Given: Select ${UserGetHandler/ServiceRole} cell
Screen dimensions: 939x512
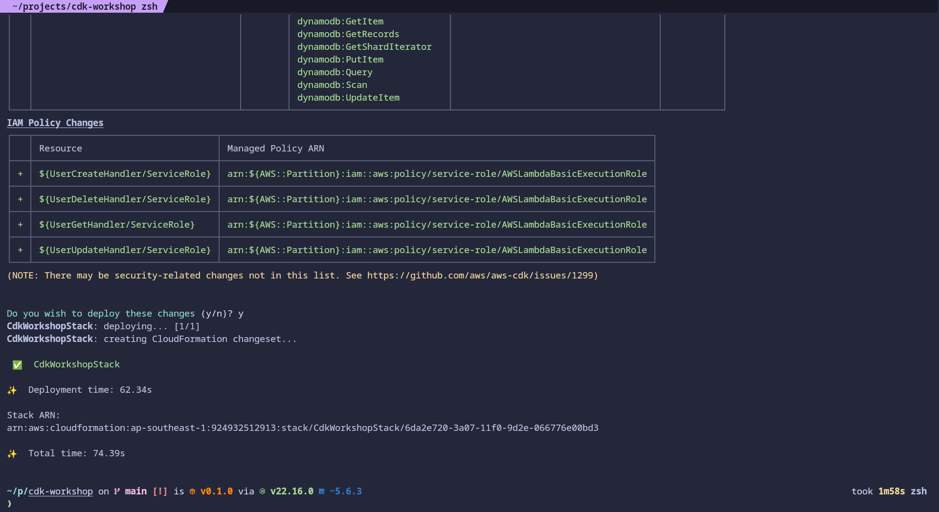Looking at the screenshot, I should click(117, 225).
